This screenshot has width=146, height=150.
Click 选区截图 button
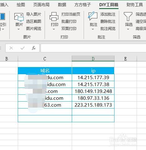coord(34,22)
